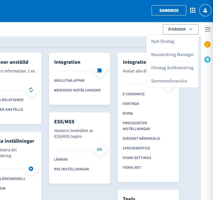Open Visma.net integration link

(x=132, y=167)
